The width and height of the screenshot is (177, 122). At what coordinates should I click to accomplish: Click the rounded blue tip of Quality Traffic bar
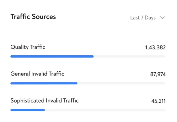[x=93, y=57]
